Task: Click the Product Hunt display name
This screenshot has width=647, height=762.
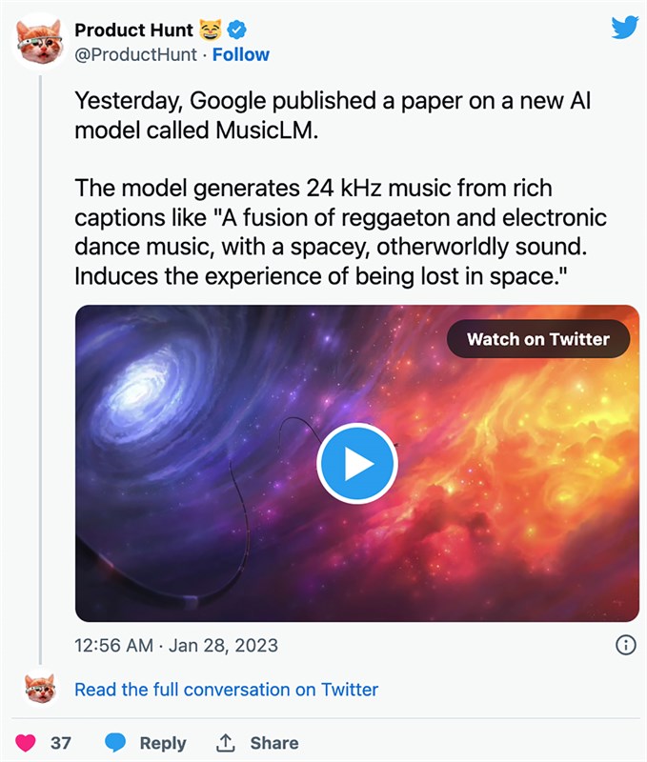Action: tap(135, 29)
